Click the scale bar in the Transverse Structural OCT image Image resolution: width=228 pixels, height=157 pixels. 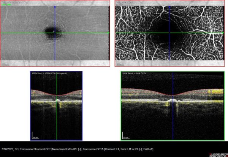click(x=5, y=63)
